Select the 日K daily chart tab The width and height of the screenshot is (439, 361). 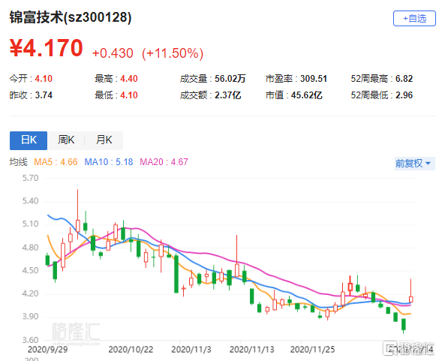[x=29, y=140]
